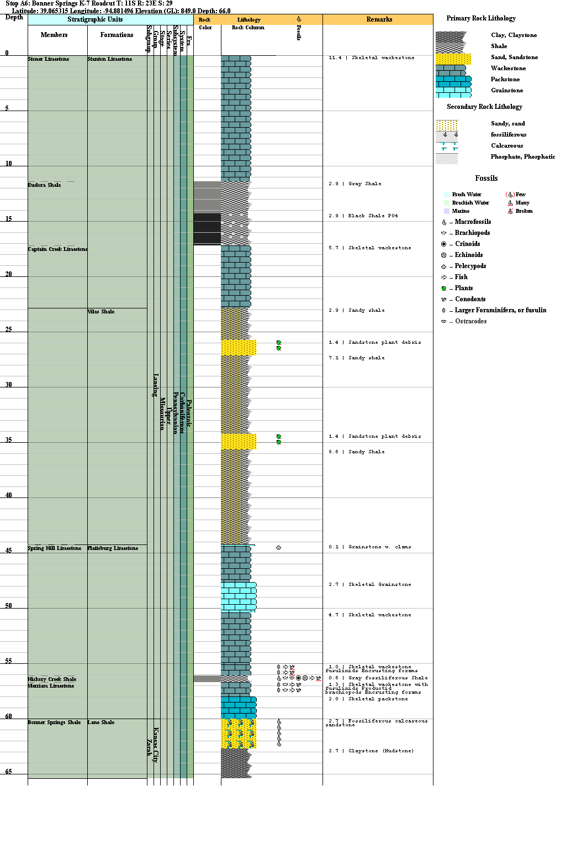Click the Lithology column header

(x=249, y=20)
